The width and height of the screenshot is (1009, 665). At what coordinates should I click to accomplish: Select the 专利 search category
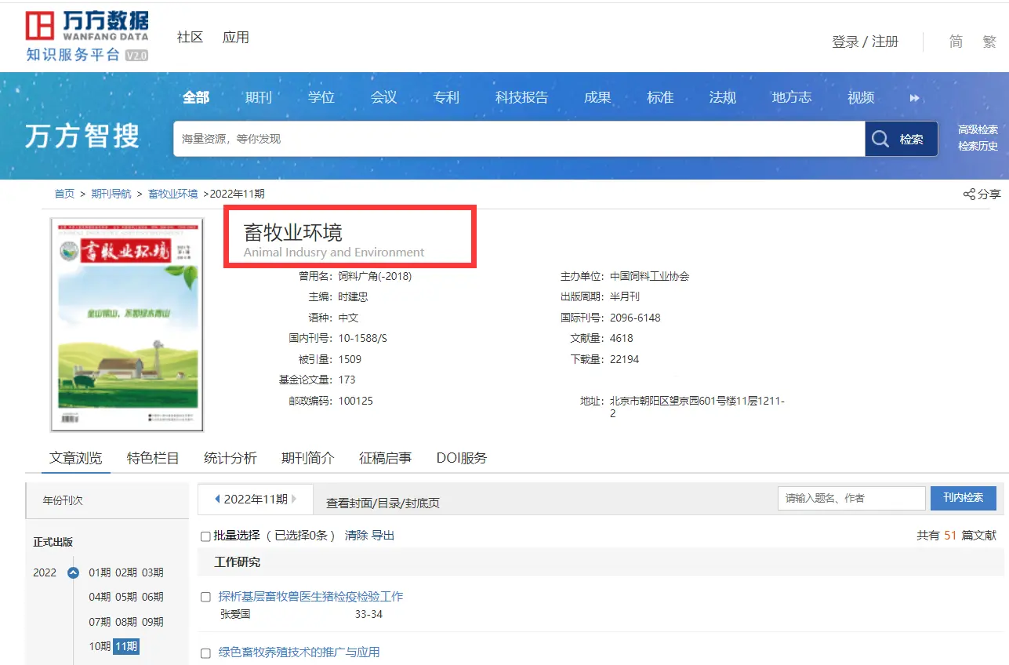446,97
